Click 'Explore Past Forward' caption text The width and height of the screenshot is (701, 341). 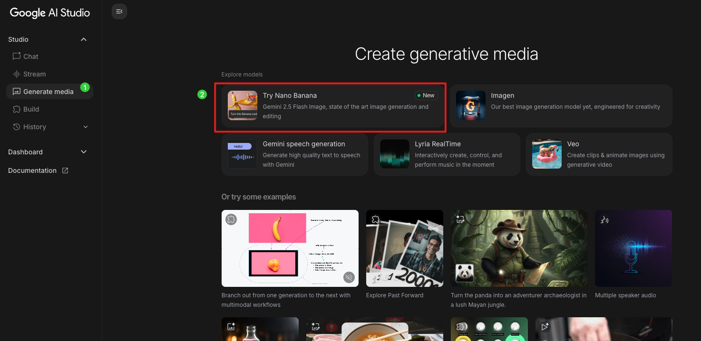click(x=395, y=295)
